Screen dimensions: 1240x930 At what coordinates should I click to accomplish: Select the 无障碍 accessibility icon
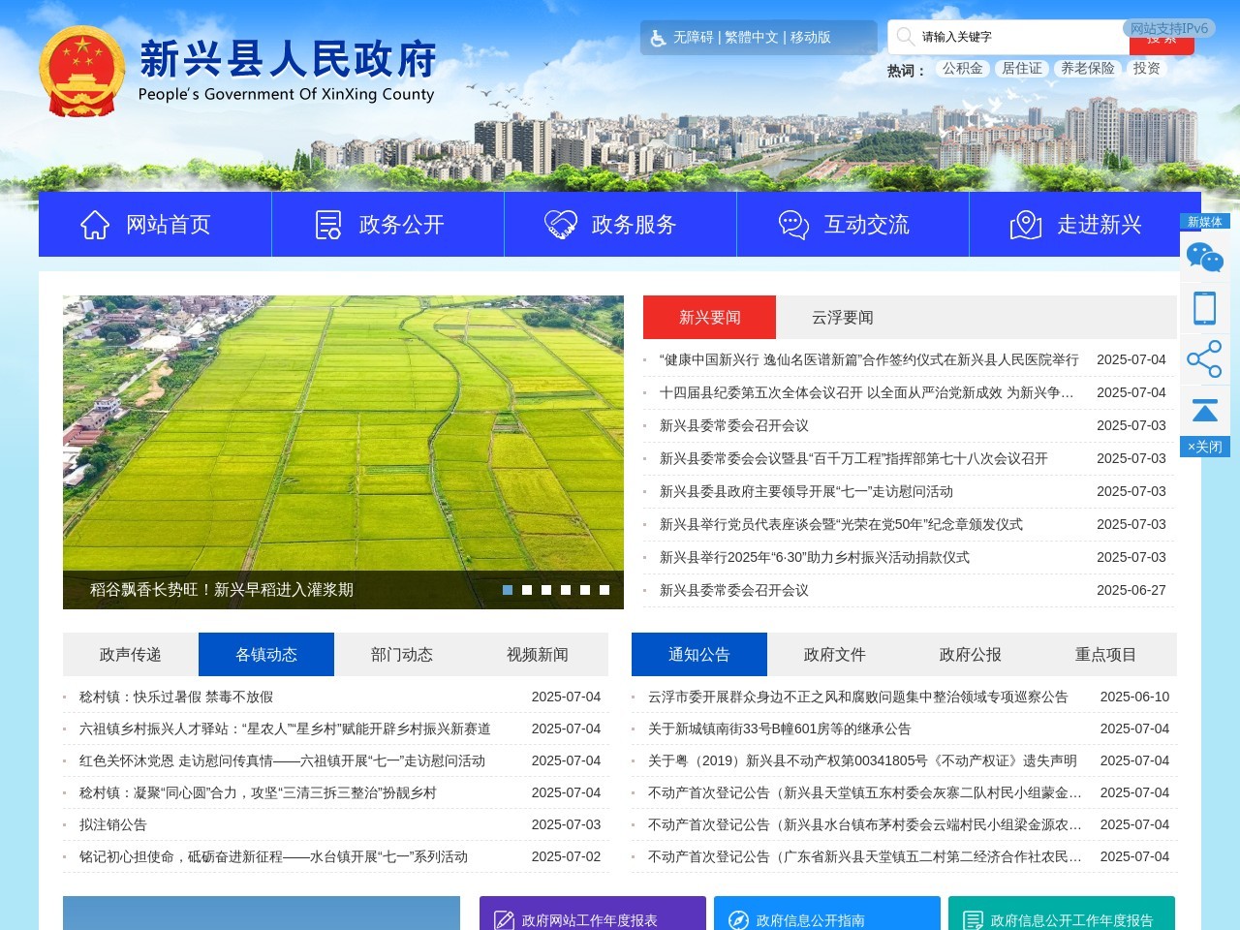click(659, 38)
